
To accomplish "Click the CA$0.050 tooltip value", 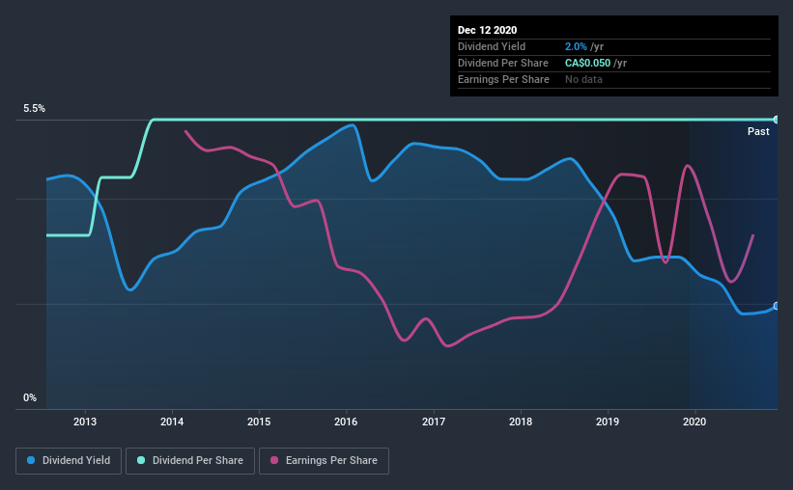I will 587,63.
